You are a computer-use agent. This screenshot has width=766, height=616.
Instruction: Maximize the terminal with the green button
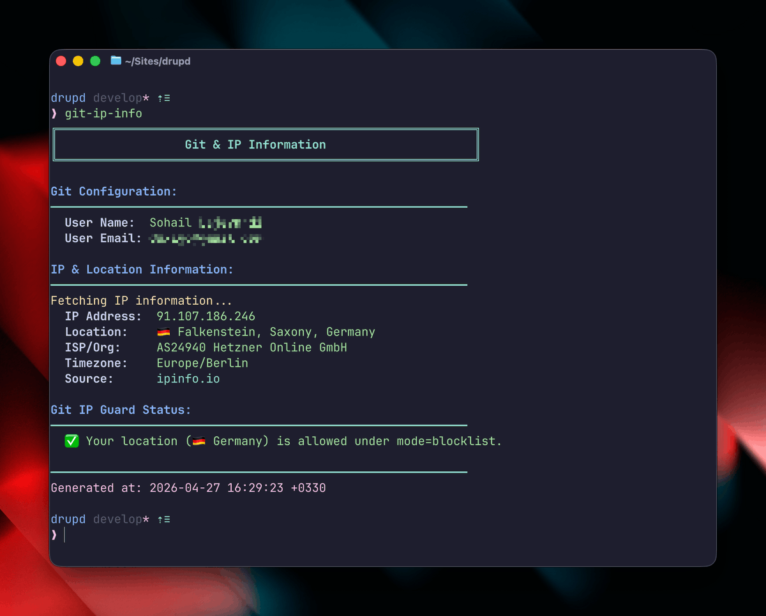pyautogui.click(x=95, y=61)
